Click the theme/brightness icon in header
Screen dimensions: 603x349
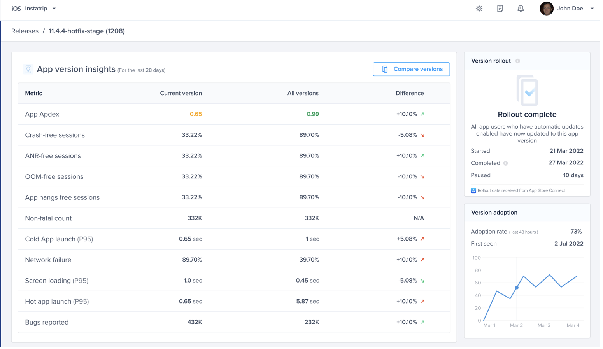tap(479, 9)
